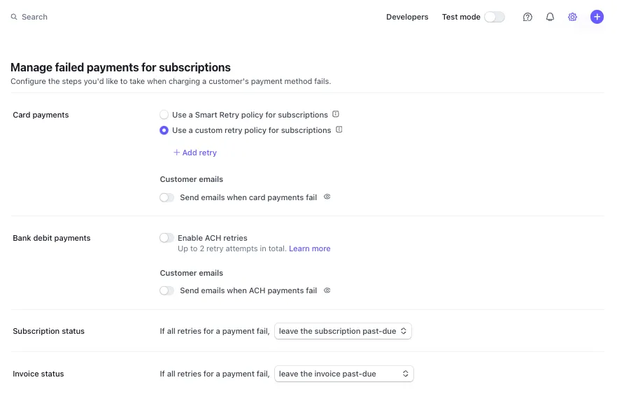Toggle Test mode switch
Screen dimensions: 617x394
494,17
